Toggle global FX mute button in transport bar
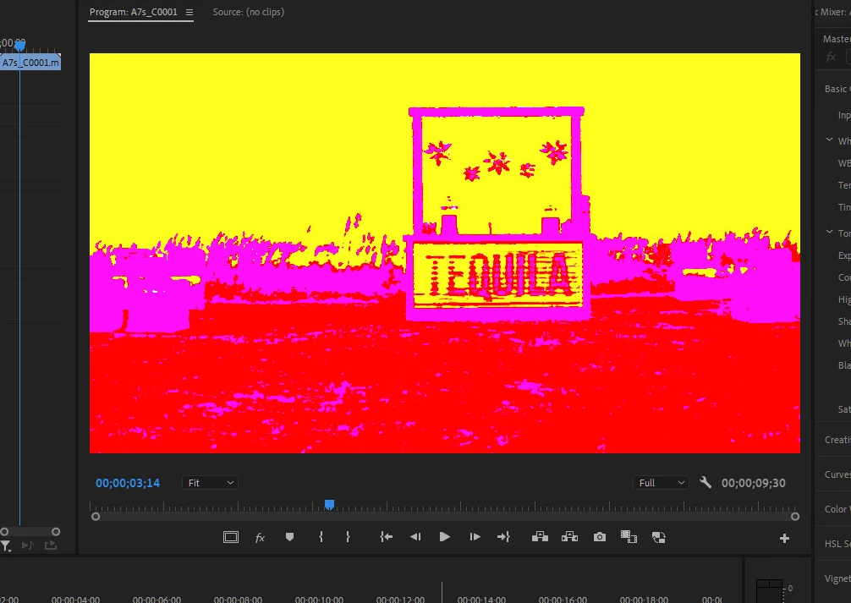This screenshot has height=603, width=851. pos(260,537)
